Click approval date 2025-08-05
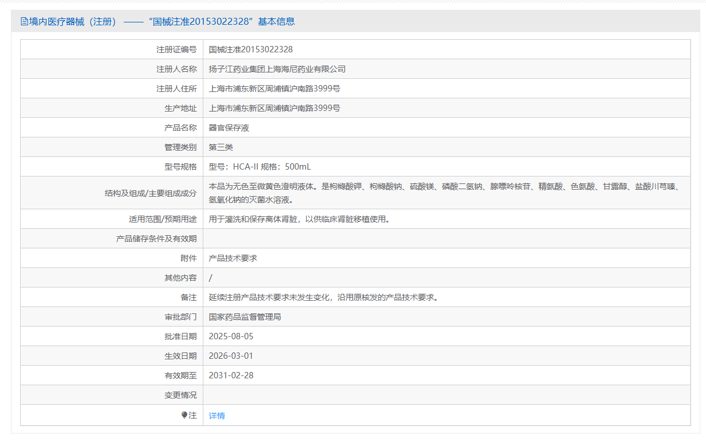This screenshot has height=441, width=706. tap(231, 336)
